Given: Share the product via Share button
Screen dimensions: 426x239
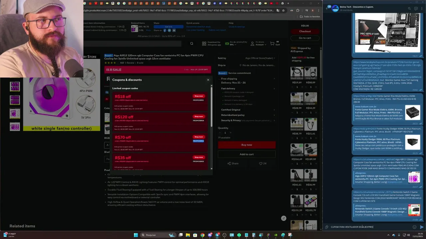Looking at the screenshot, I should click(x=233, y=163).
